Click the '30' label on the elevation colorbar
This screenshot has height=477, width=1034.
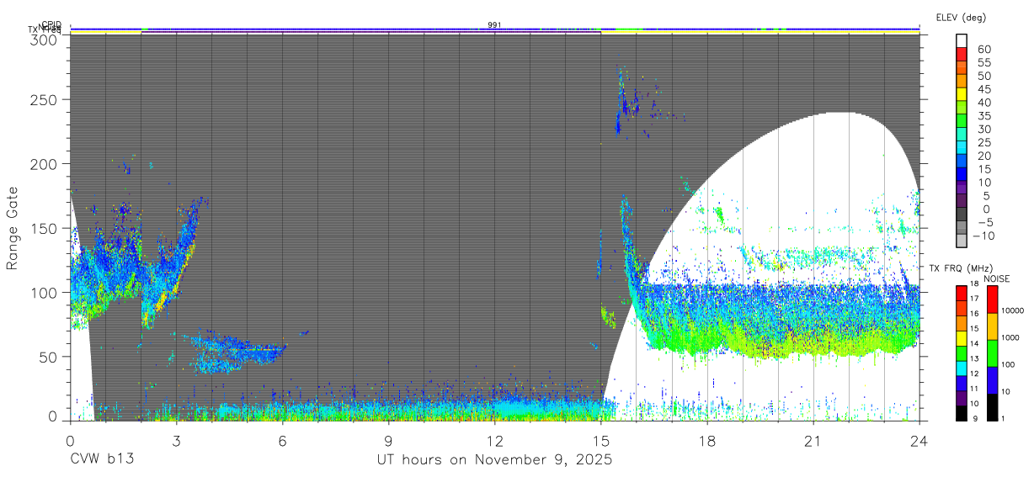click(x=983, y=129)
